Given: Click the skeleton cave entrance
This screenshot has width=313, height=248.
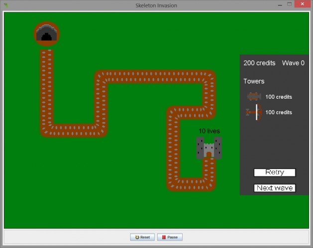Looking at the screenshot, I should pos(46,34).
